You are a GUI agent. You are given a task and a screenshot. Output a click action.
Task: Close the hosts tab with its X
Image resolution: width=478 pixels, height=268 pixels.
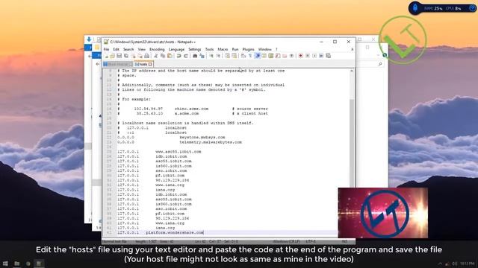point(150,64)
